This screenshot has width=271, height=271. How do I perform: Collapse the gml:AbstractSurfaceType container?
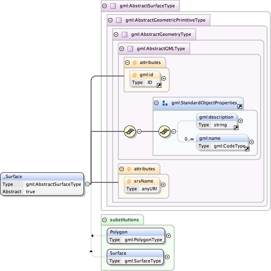click(105, 6)
